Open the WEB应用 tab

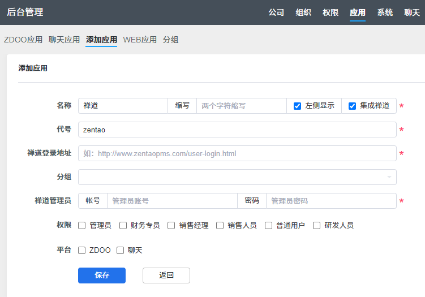point(140,40)
